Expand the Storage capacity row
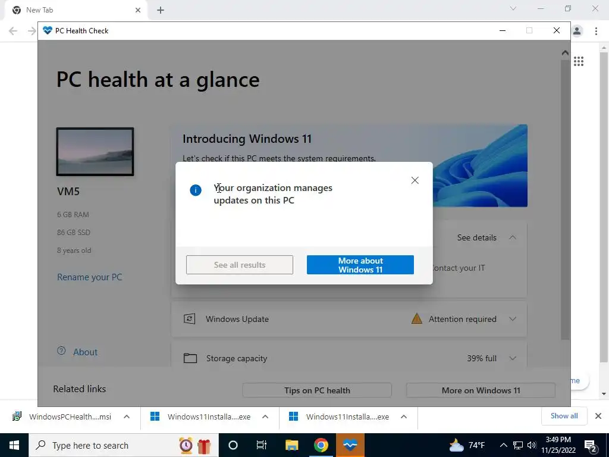Image resolution: width=609 pixels, height=457 pixels. [513, 358]
